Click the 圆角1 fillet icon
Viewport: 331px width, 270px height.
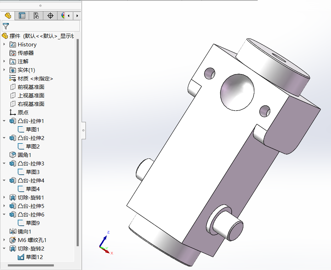[13, 155]
